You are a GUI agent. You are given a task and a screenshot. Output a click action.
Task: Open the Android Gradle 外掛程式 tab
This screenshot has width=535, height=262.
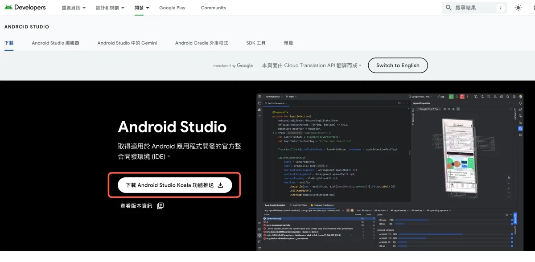202,43
